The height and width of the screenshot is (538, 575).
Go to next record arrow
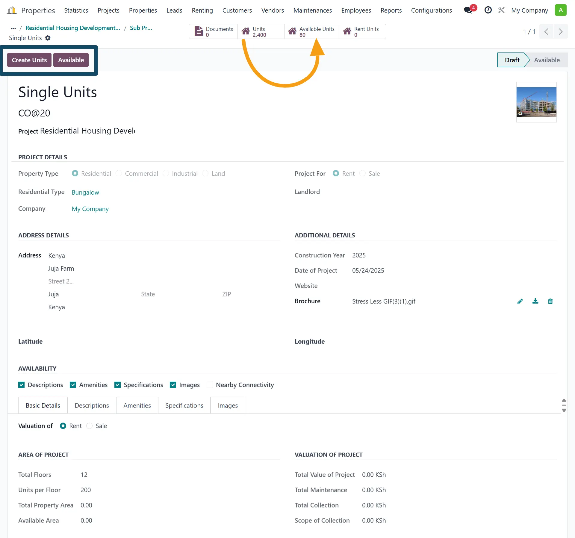560,31
